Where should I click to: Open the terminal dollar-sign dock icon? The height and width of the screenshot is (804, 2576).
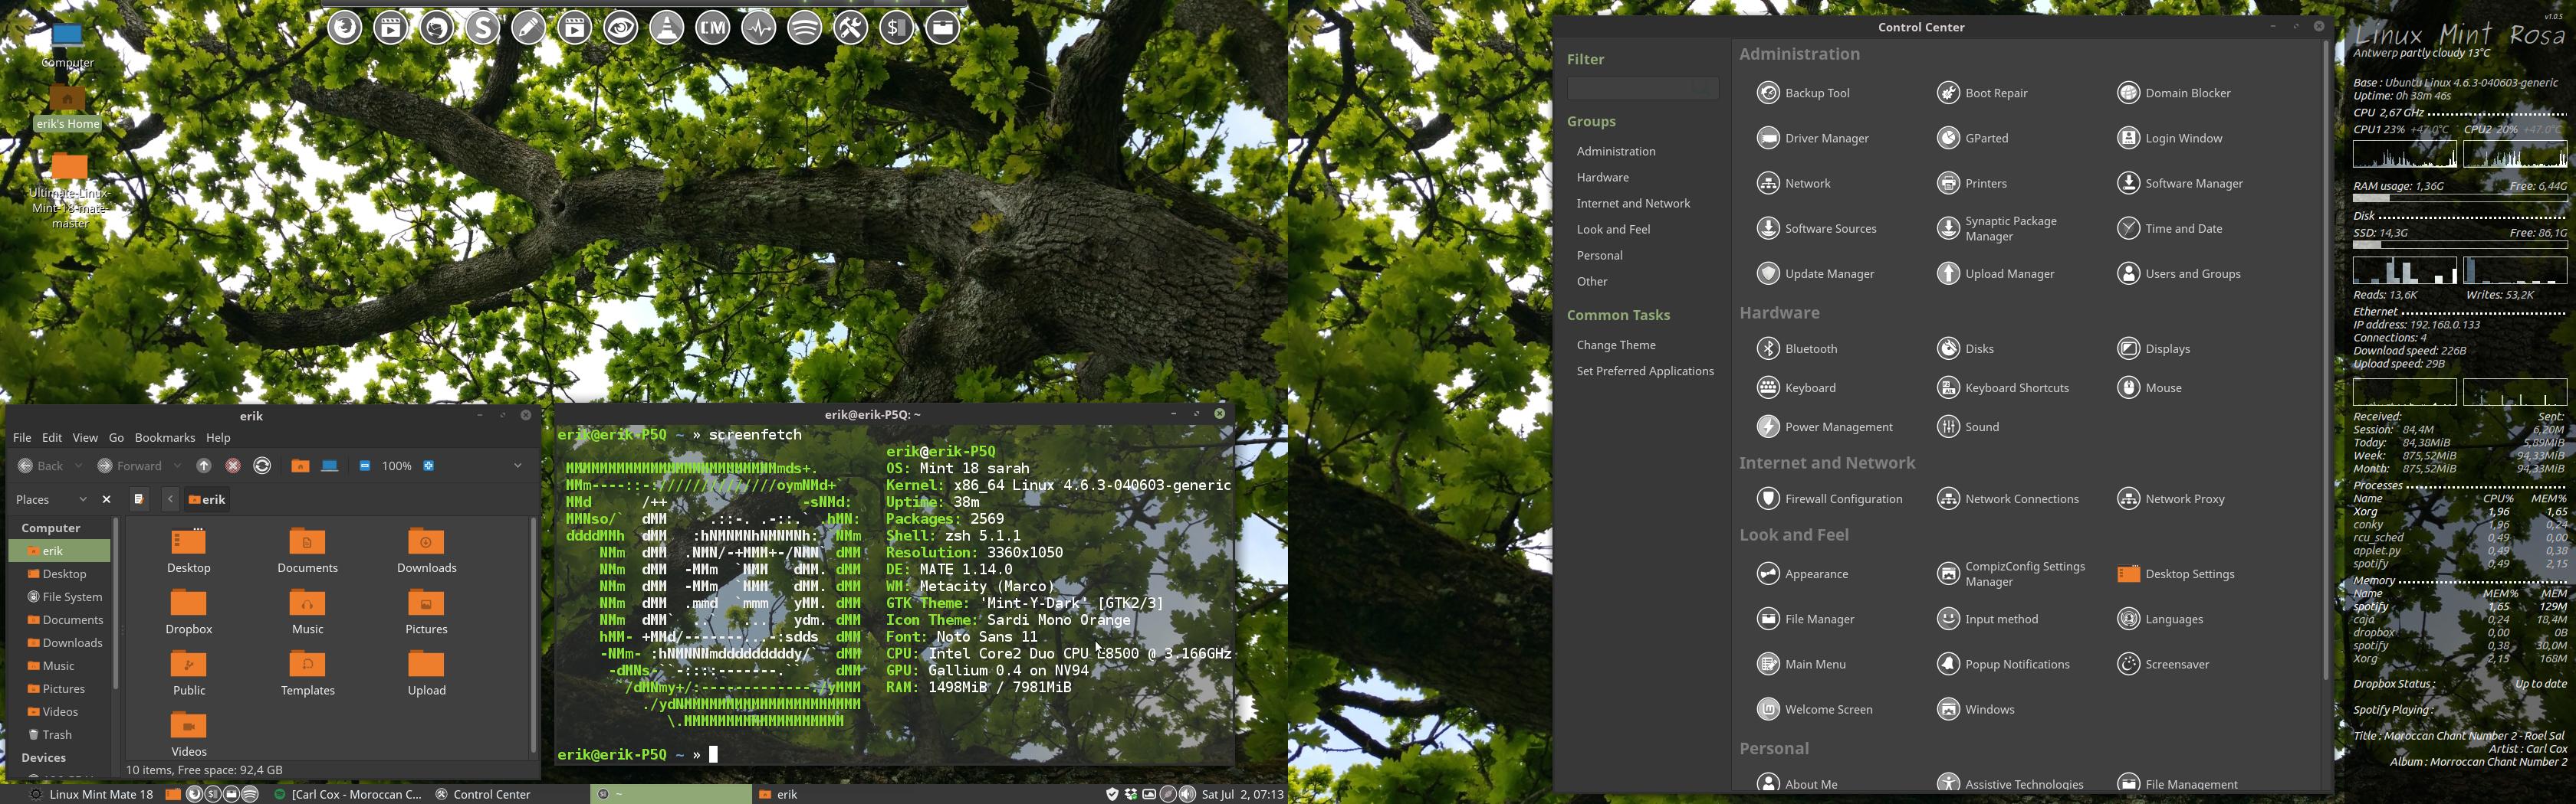897,28
